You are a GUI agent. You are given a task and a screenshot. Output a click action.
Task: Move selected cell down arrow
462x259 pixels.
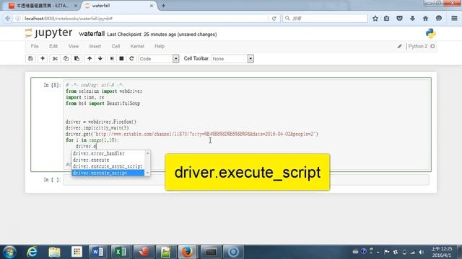tap(100, 58)
